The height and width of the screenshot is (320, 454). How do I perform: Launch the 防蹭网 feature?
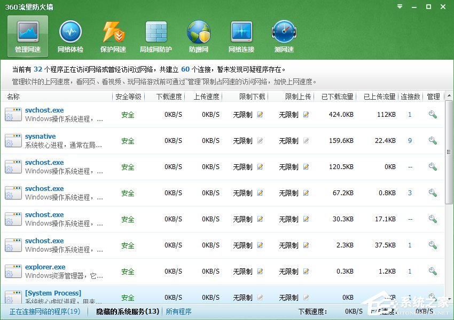198,36
